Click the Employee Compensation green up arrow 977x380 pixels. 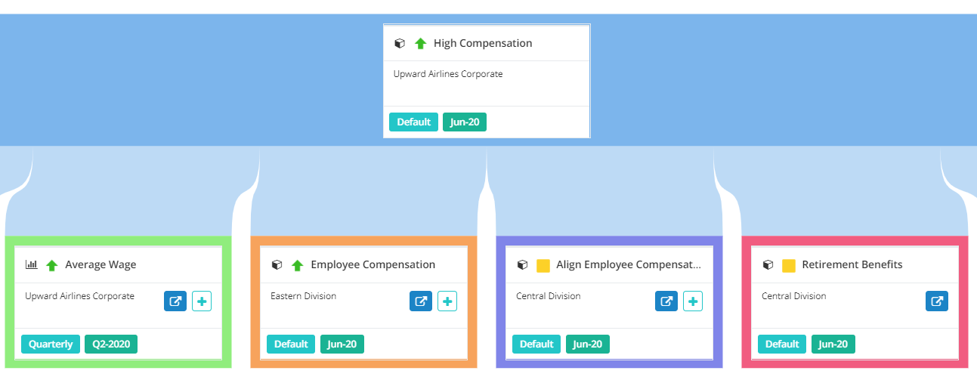(298, 265)
